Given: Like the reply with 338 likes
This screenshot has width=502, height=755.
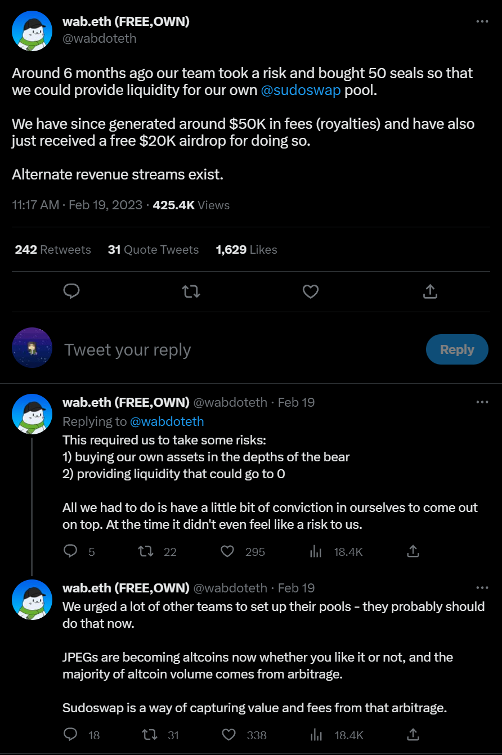Looking at the screenshot, I should click(x=228, y=734).
